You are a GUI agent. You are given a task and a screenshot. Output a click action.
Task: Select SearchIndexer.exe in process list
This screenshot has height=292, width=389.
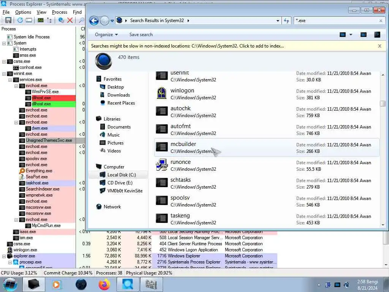tap(43, 189)
